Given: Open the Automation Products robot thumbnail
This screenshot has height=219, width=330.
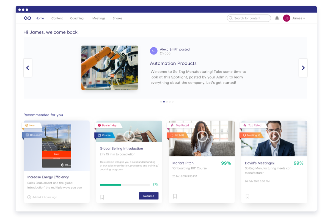Looking at the screenshot, I should pyautogui.click(x=109, y=68).
